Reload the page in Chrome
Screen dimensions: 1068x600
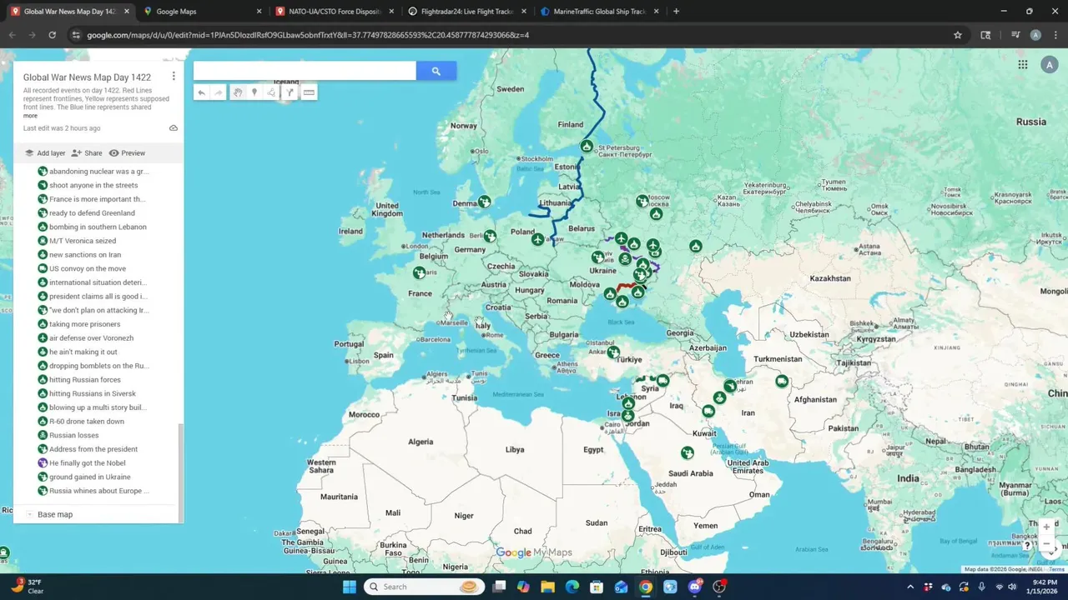click(x=52, y=35)
